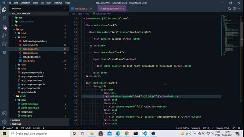Open the Search view in activity bar
Viewport: 244px width, 137px height.
[4, 18]
